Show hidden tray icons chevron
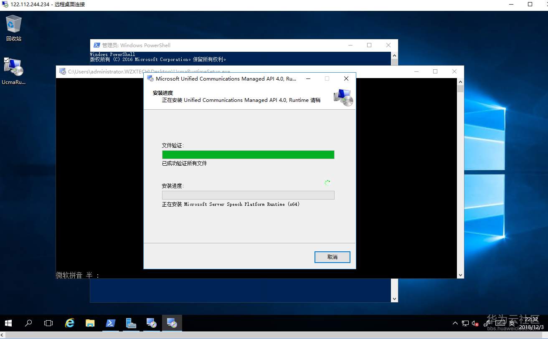Screen dimensions: 548x339 tap(455, 323)
